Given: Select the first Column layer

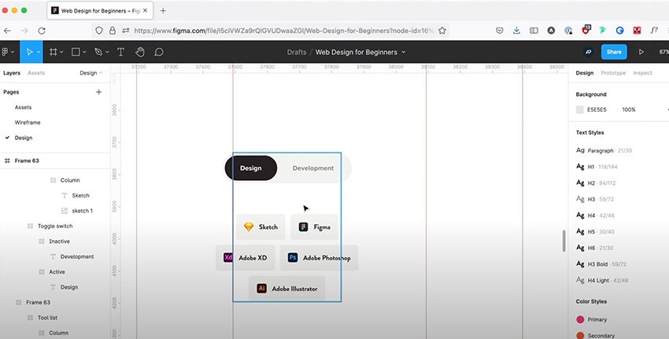Looking at the screenshot, I should [70, 180].
